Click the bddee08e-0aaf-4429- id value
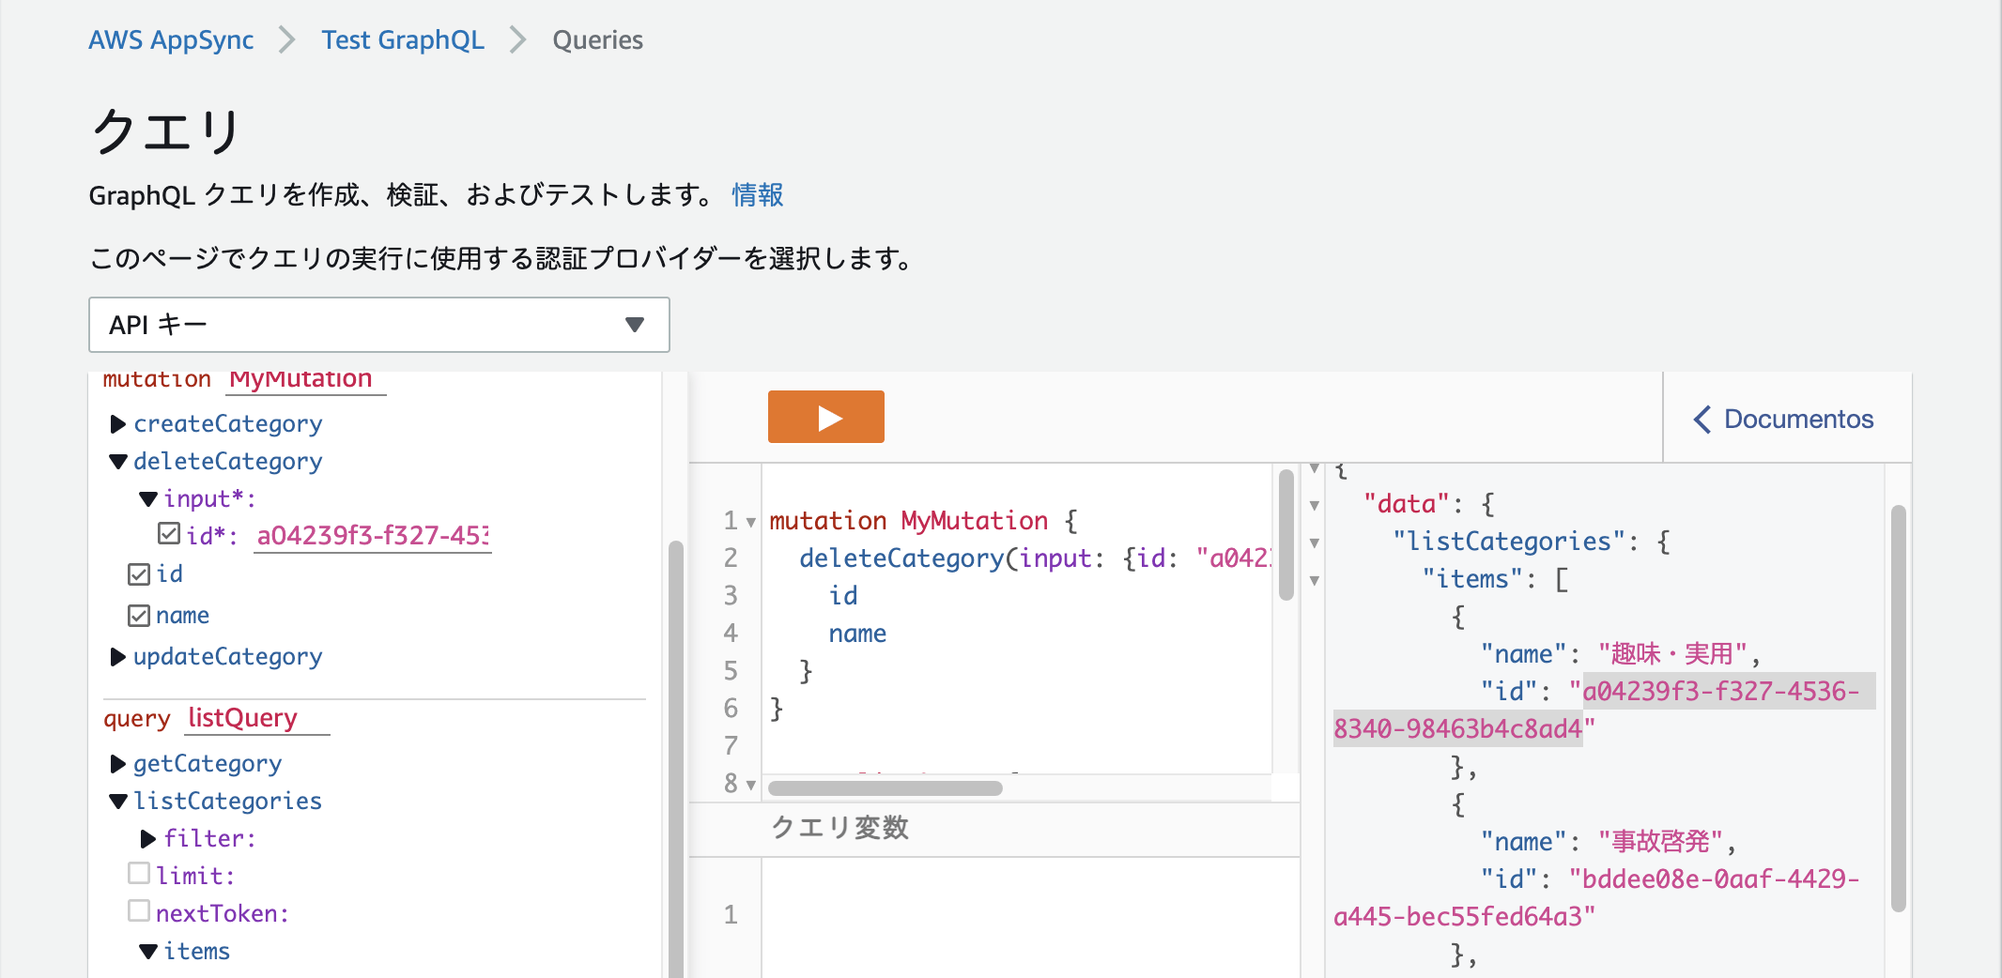 1720,879
